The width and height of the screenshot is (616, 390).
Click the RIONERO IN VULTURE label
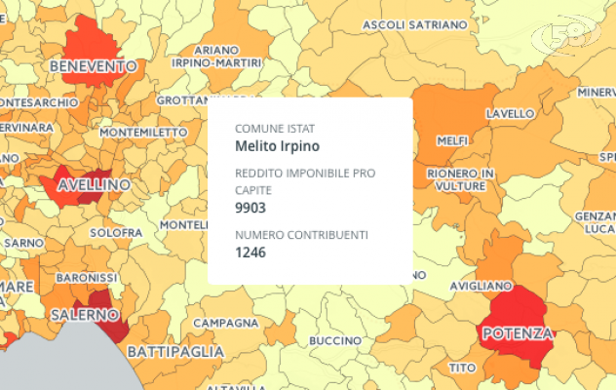460,179
